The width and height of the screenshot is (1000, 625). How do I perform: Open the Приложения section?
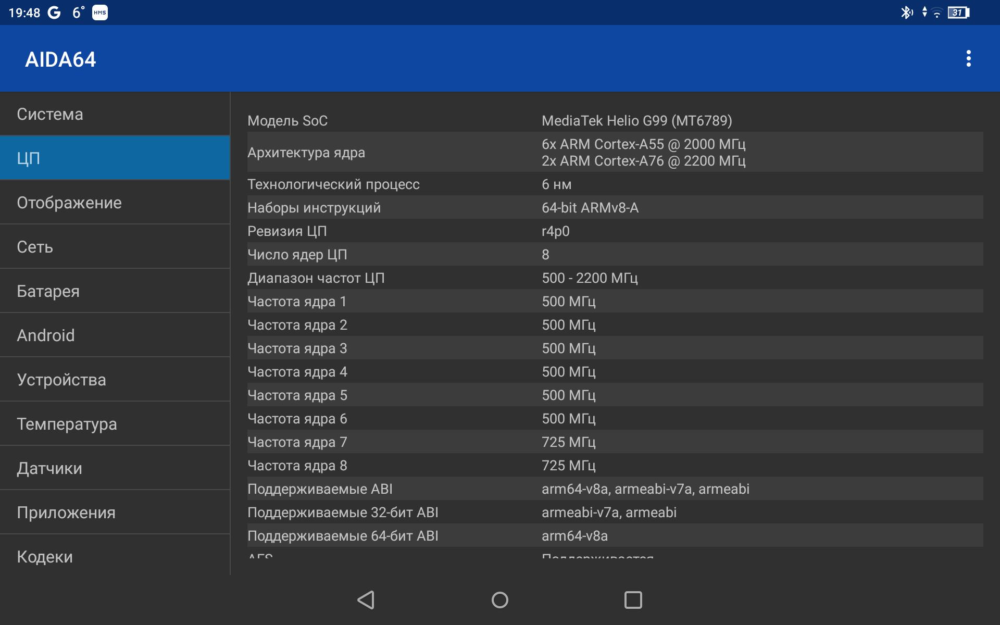115,512
